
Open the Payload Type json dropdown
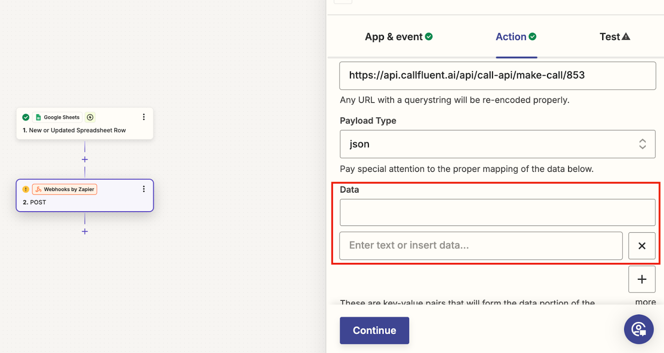[498, 144]
